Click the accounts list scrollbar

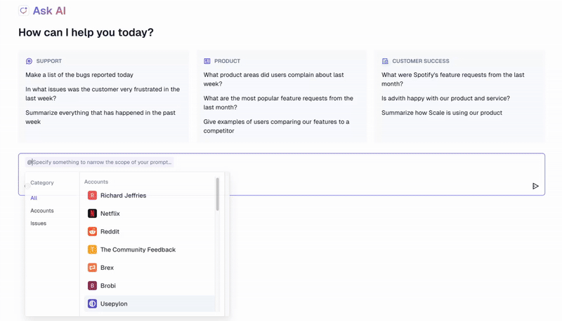[x=217, y=194]
